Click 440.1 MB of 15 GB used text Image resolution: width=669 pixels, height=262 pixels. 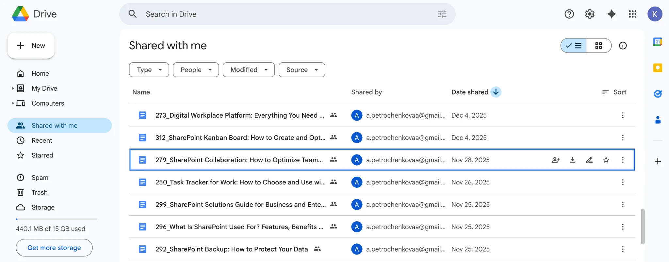(x=51, y=229)
